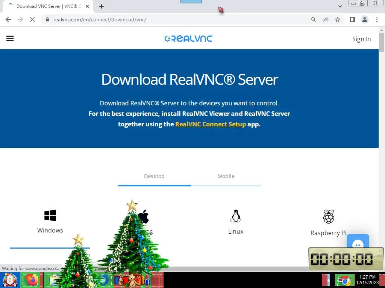Image resolution: width=385 pixels, height=288 pixels.
Task: Click the 00:00:00 stopwatch display
Action: 341,259
